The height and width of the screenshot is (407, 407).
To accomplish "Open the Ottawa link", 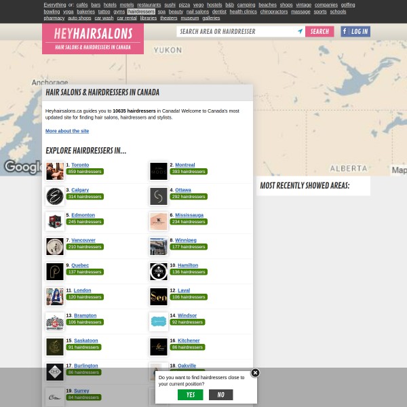I will pyautogui.click(x=183, y=190).
